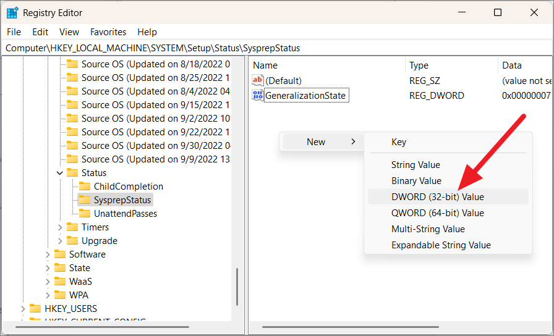
Task: Click the Data column header
Action: coord(525,65)
